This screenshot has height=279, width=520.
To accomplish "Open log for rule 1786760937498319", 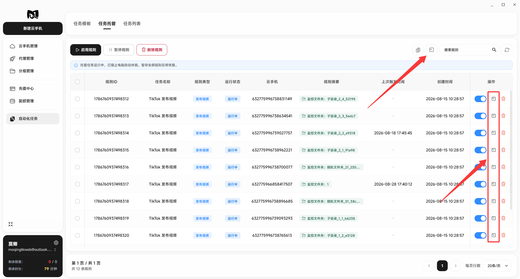I will (494, 218).
